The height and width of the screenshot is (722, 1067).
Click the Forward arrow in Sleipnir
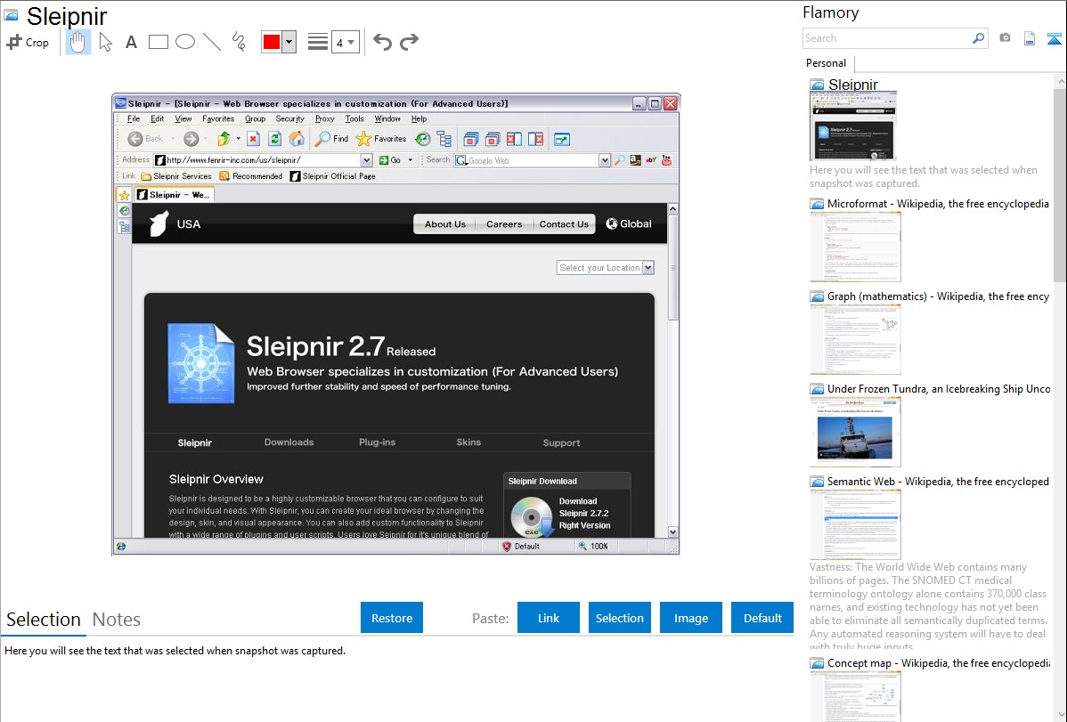click(x=191, y=139)
